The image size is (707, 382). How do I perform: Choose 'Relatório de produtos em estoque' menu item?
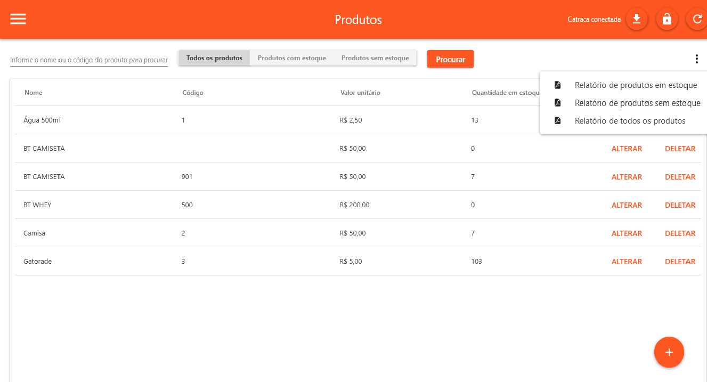636,85
